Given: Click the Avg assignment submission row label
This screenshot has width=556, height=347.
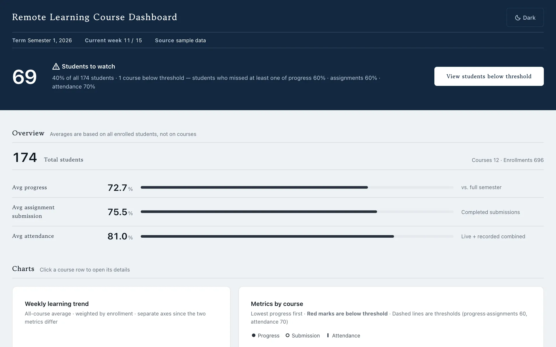Looking at the screenshot, I should coord(33,212).
